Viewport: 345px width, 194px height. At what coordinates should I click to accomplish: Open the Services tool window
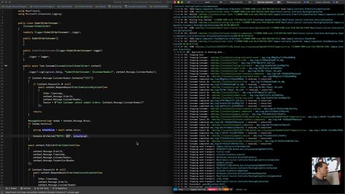coord(25,188)
